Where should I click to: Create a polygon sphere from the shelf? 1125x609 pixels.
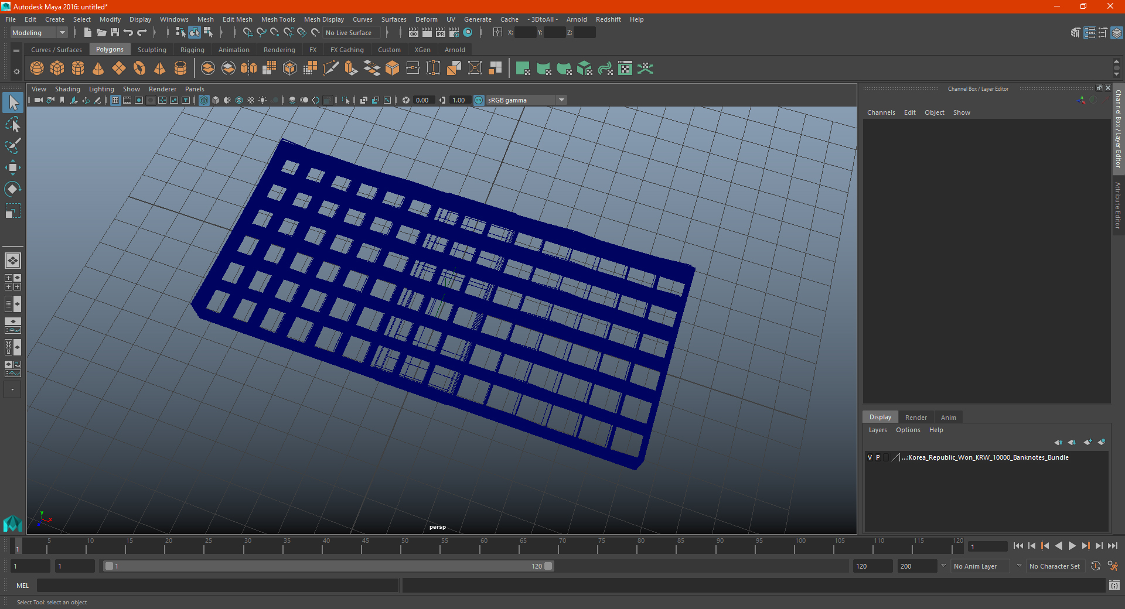click(x=37, y=69)
